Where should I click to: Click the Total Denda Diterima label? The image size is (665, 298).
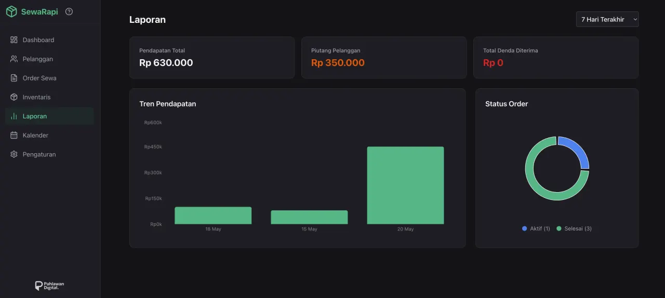tap(511, 50)
